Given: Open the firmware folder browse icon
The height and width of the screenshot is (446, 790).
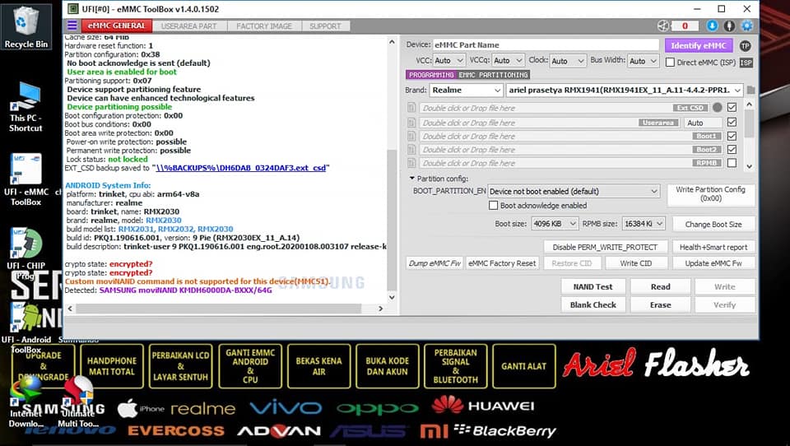Looking at the screenshot, I should [x=750, y=91].
